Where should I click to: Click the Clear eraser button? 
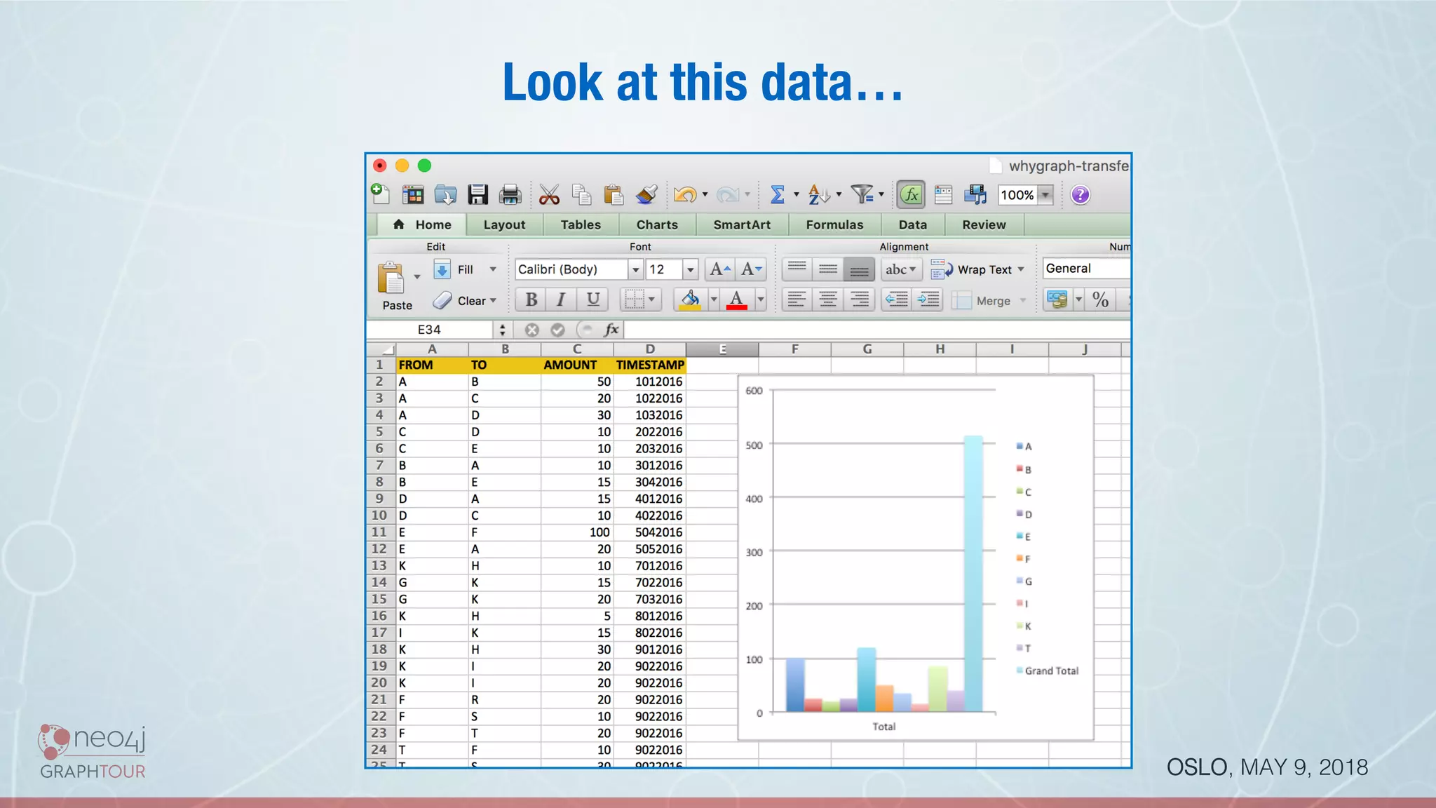tap(463, 301)
